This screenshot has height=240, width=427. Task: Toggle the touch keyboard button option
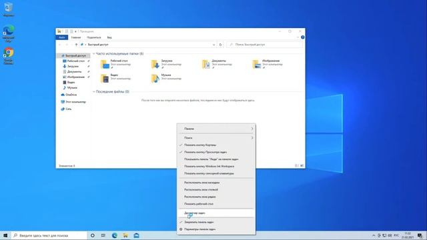216,173
